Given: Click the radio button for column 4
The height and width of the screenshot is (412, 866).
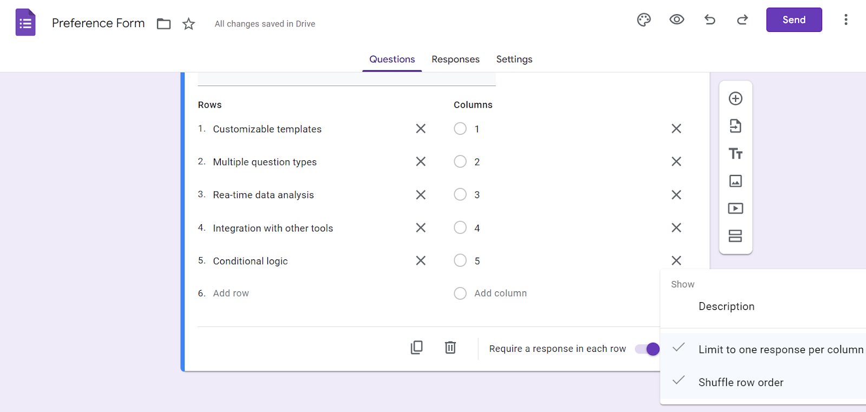Looking at the screenshot, I should pos(460,228).
